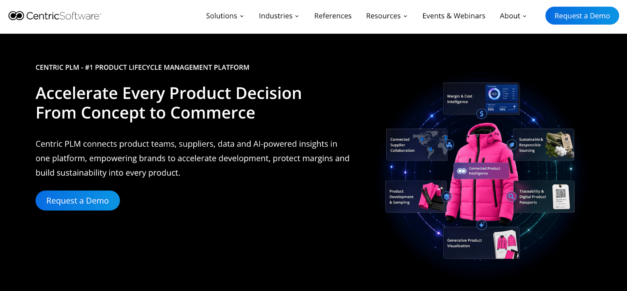Click Request a Demo in the header
The image size is (627, 291).
tap(582, 16)
